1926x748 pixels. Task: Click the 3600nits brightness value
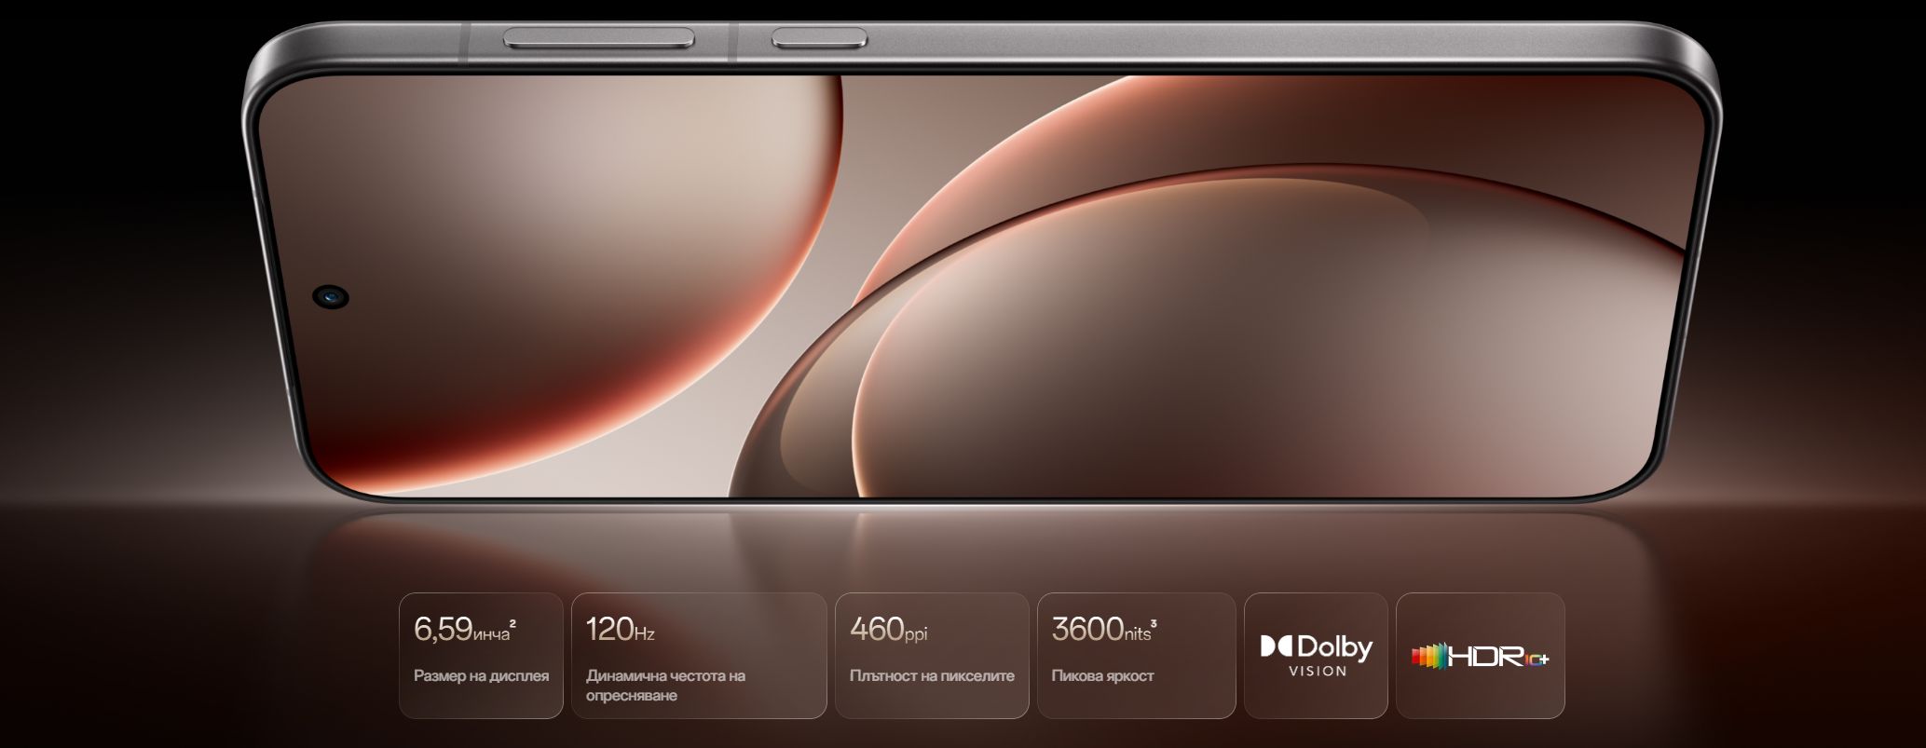coord(1100,630)
